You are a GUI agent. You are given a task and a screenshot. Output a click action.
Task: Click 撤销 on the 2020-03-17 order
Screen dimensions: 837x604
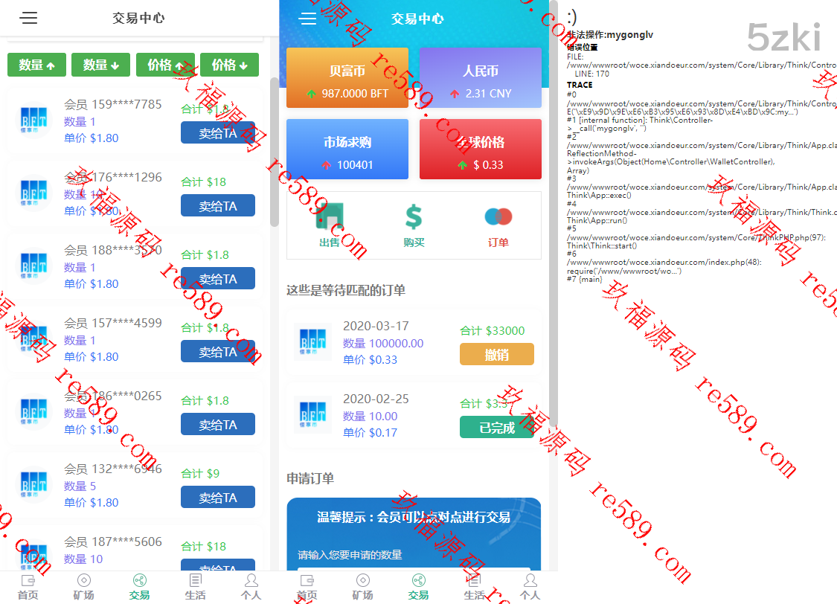coord(497,354)
